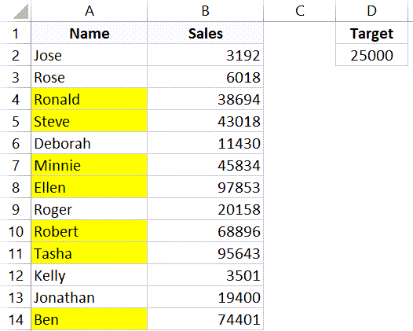
Task: Select column B header
Action: (205, 11)
